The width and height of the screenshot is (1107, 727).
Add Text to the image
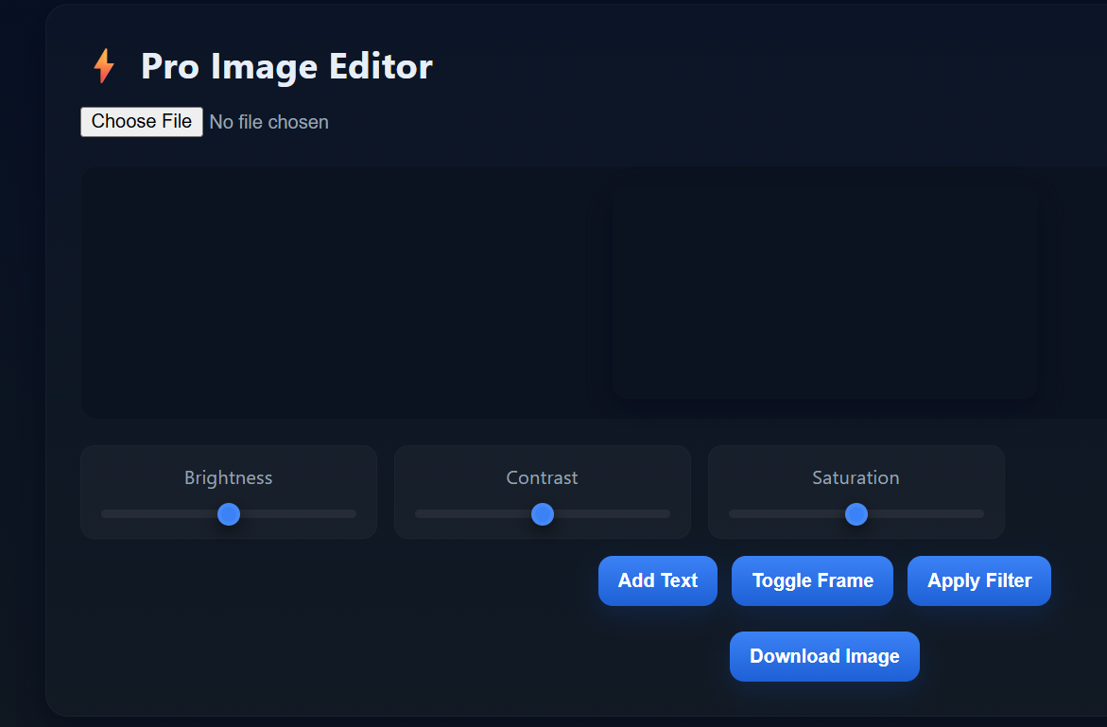click(x=657, y=580)
